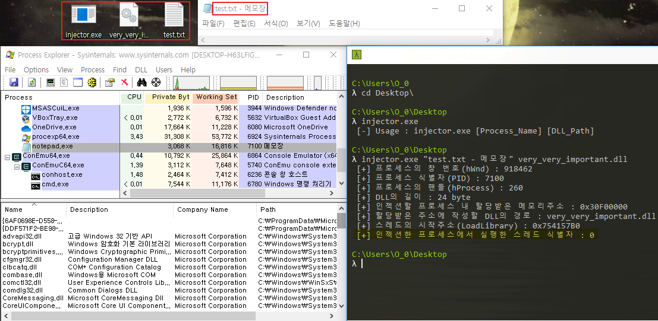The width and height of the screenshot is (658, 321).
Task: Click the crosshair Find Window's Process icon
Action: click(156, 82)
